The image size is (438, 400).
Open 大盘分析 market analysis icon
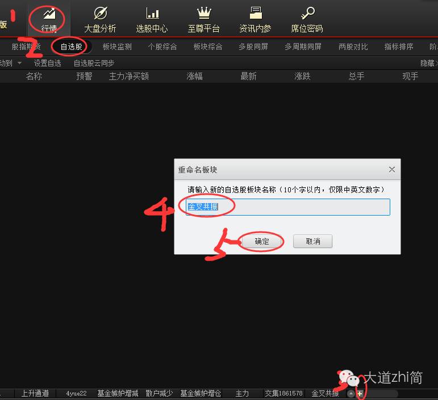(100, 19)
